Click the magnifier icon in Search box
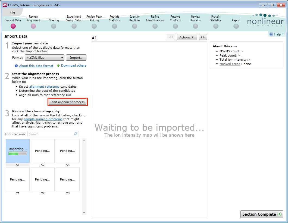Image resolution: width=288 pixels, height=223 pixels. pyautogui.click(x=75, y=134)
